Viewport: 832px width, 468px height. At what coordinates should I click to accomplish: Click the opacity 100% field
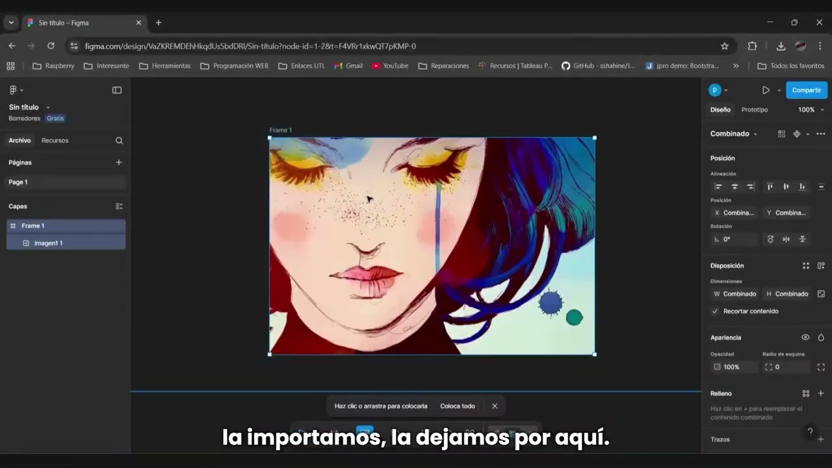[735, 367]
